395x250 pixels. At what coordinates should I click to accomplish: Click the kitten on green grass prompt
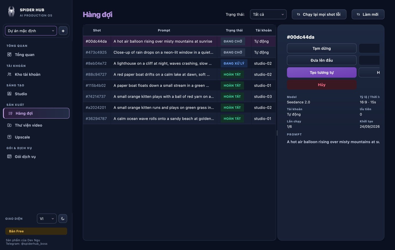point(164,108)
